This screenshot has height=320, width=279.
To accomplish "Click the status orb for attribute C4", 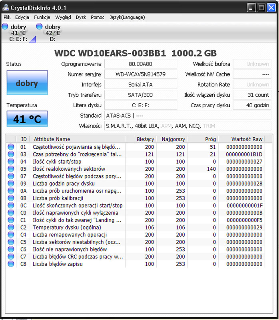I will point(11,234).
